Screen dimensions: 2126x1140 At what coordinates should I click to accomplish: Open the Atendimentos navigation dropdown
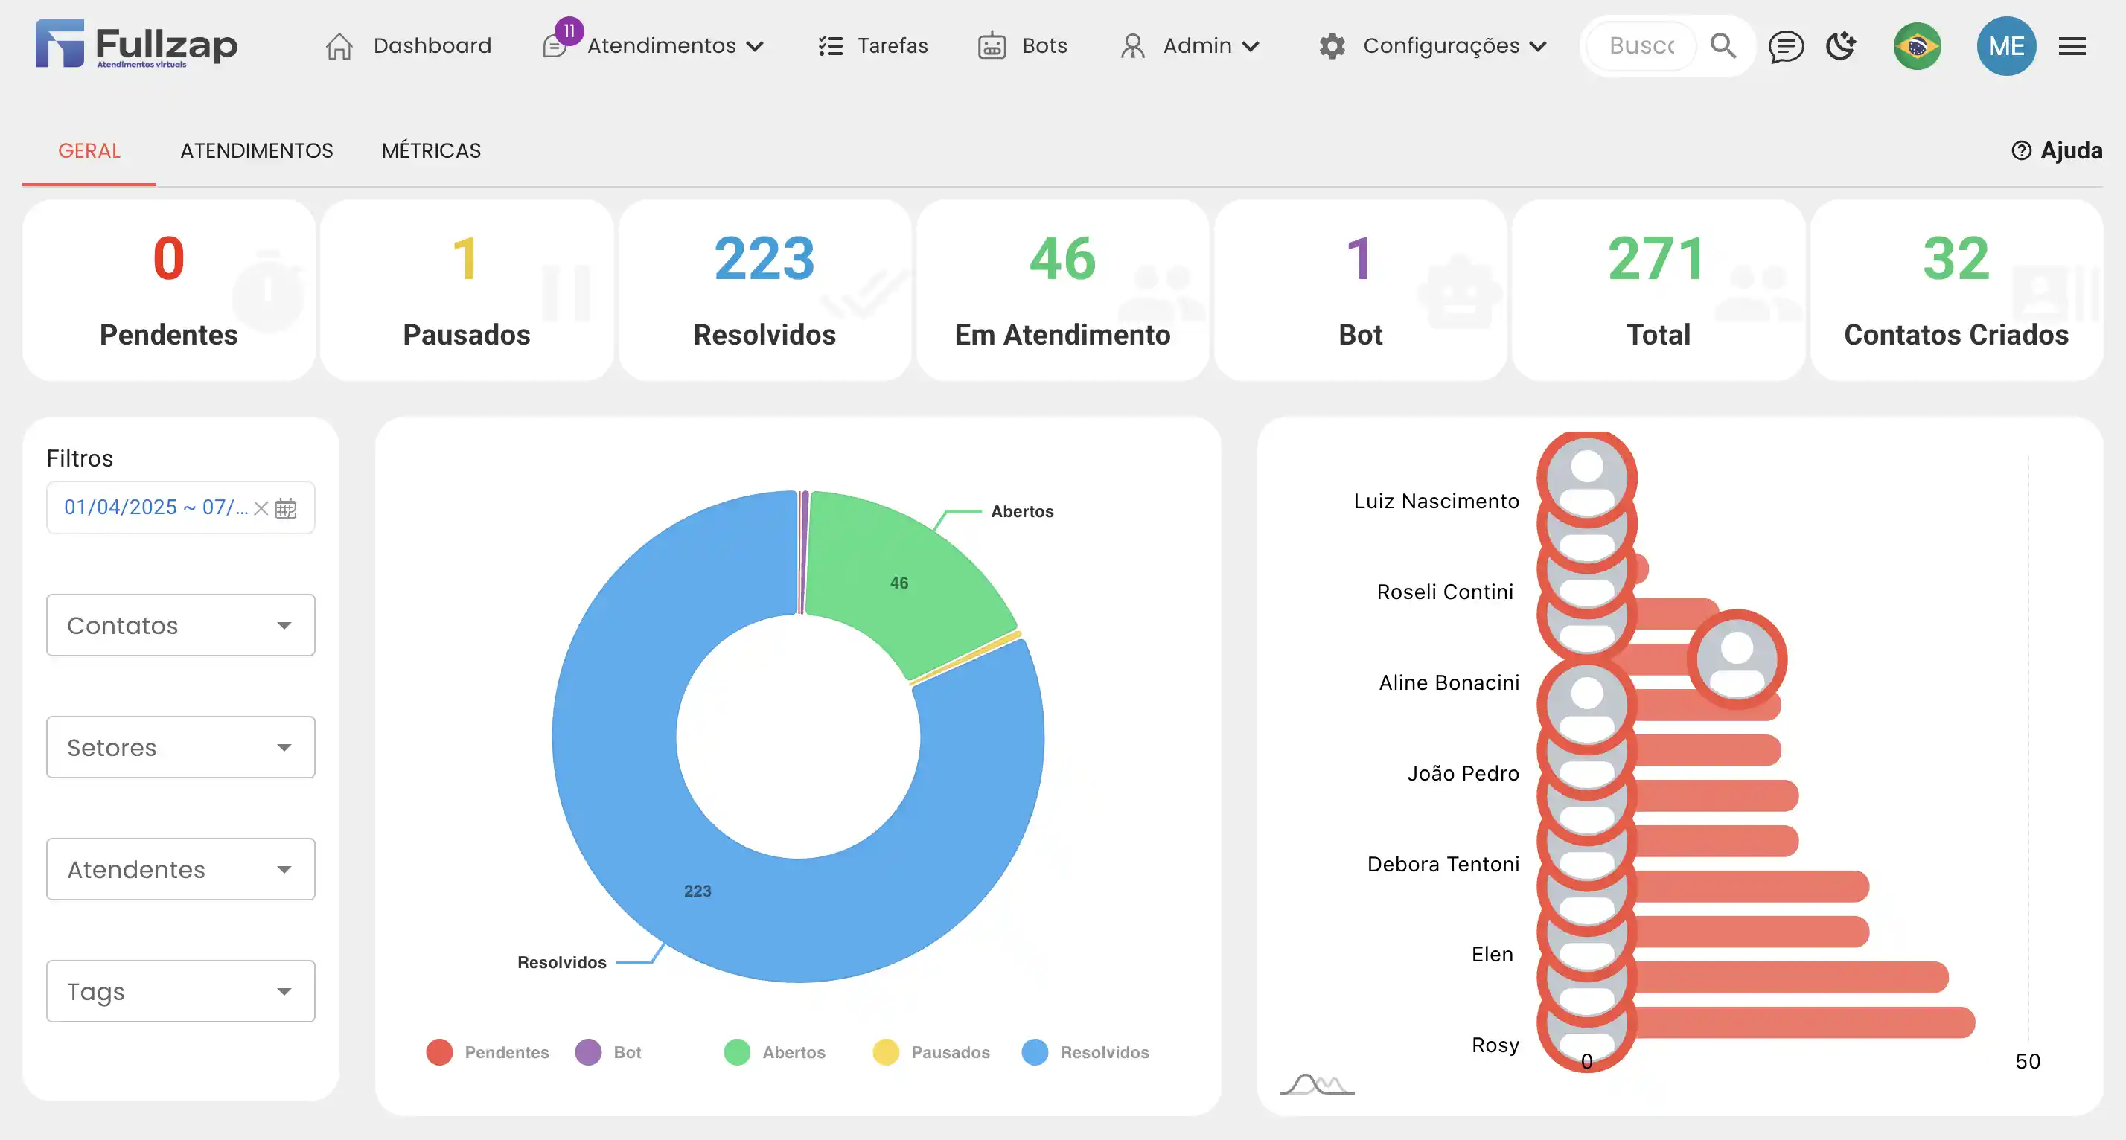point(674,46)
